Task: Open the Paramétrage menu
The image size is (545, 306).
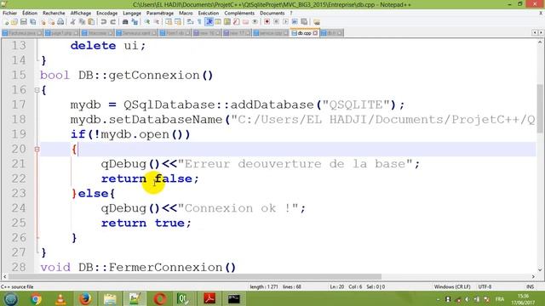Action: [x=160, y=13]
